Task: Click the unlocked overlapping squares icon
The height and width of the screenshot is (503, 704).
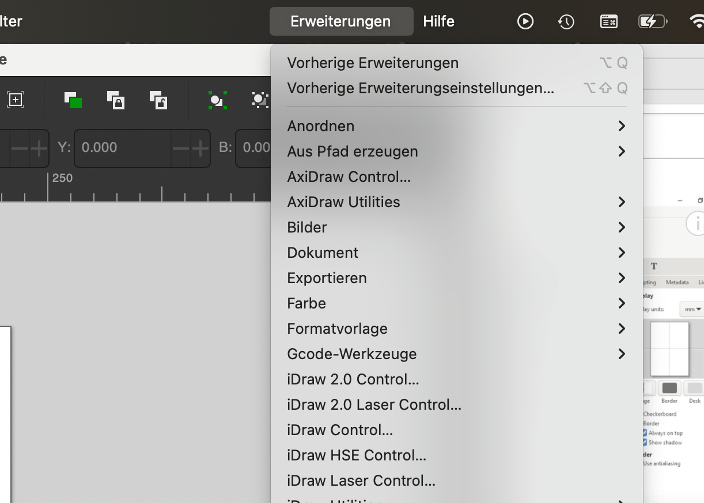Action: (158, 100)
